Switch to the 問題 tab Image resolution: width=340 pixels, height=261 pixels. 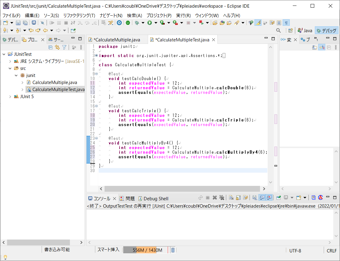click(127, 198)
